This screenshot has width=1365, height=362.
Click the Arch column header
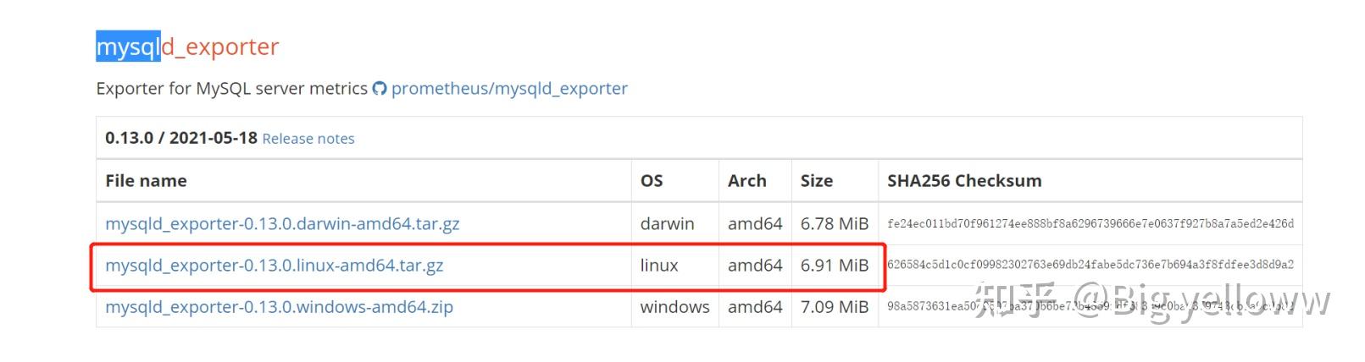pyautogui.click(x=746, y=181)
